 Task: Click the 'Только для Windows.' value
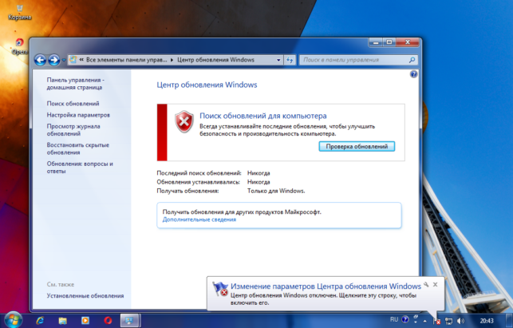pos(276,191)
